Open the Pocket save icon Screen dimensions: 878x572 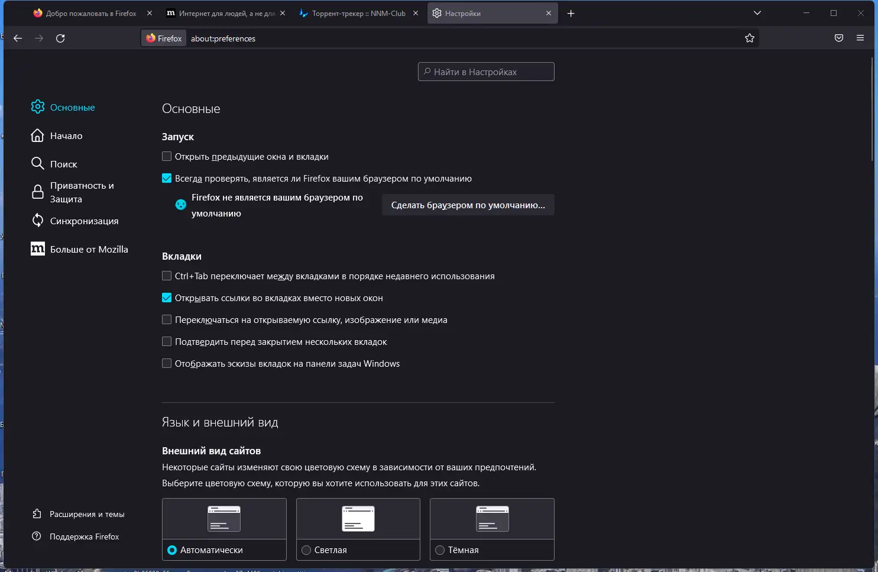[x=839, y=38]
